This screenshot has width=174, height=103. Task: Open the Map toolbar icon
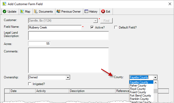click(22, 11)
